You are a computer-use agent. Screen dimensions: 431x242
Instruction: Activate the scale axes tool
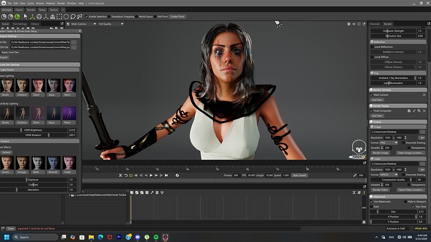46,16
